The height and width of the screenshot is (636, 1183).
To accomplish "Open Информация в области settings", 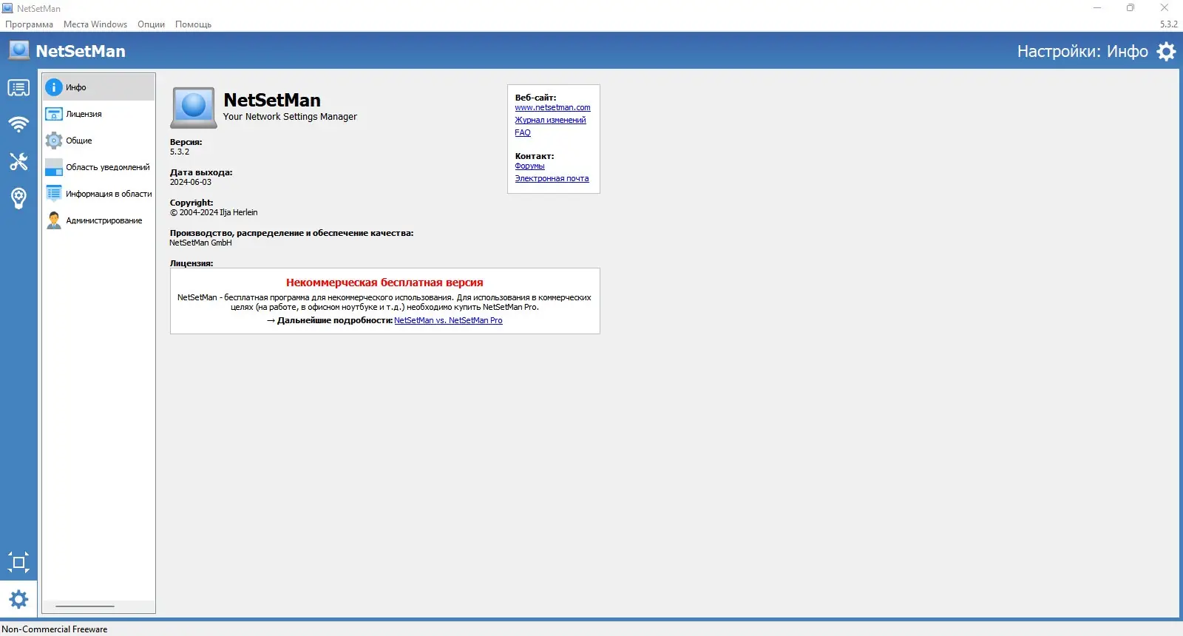I will (x=98, y=194).
